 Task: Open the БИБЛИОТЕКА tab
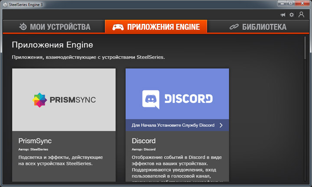pyautogui.click(x=258, y=27)
